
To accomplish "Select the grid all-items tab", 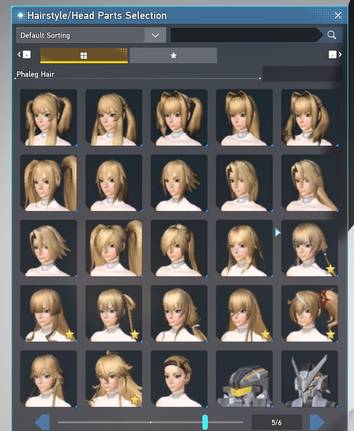I will (84, 55).
